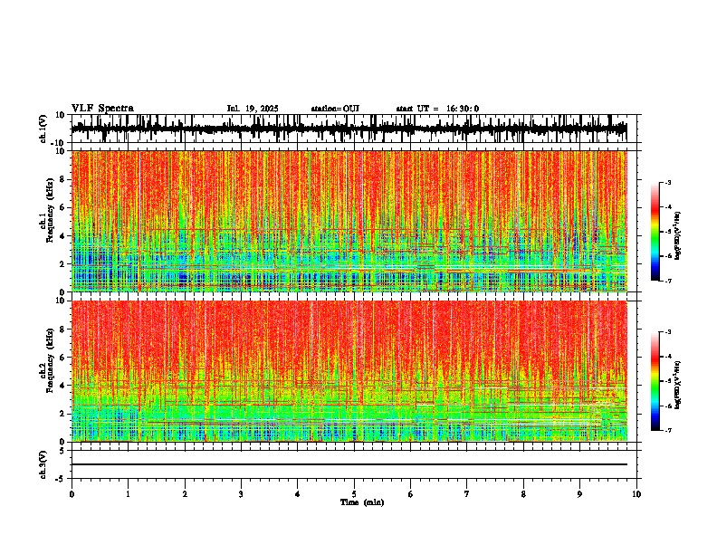The image size is (717, 554).
Task: Click the time axis tick label '1'
Action: (x=128, y=494)
